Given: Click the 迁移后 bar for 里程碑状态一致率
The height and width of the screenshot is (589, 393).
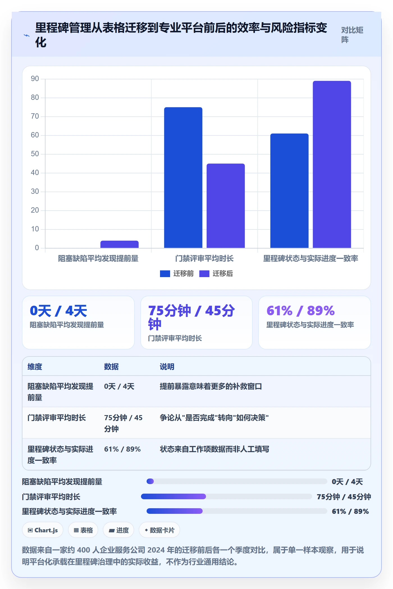Looking at the screenshot, I should coord(332,164).
